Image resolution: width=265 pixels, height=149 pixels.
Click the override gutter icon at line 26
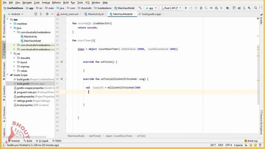(62, 79)
